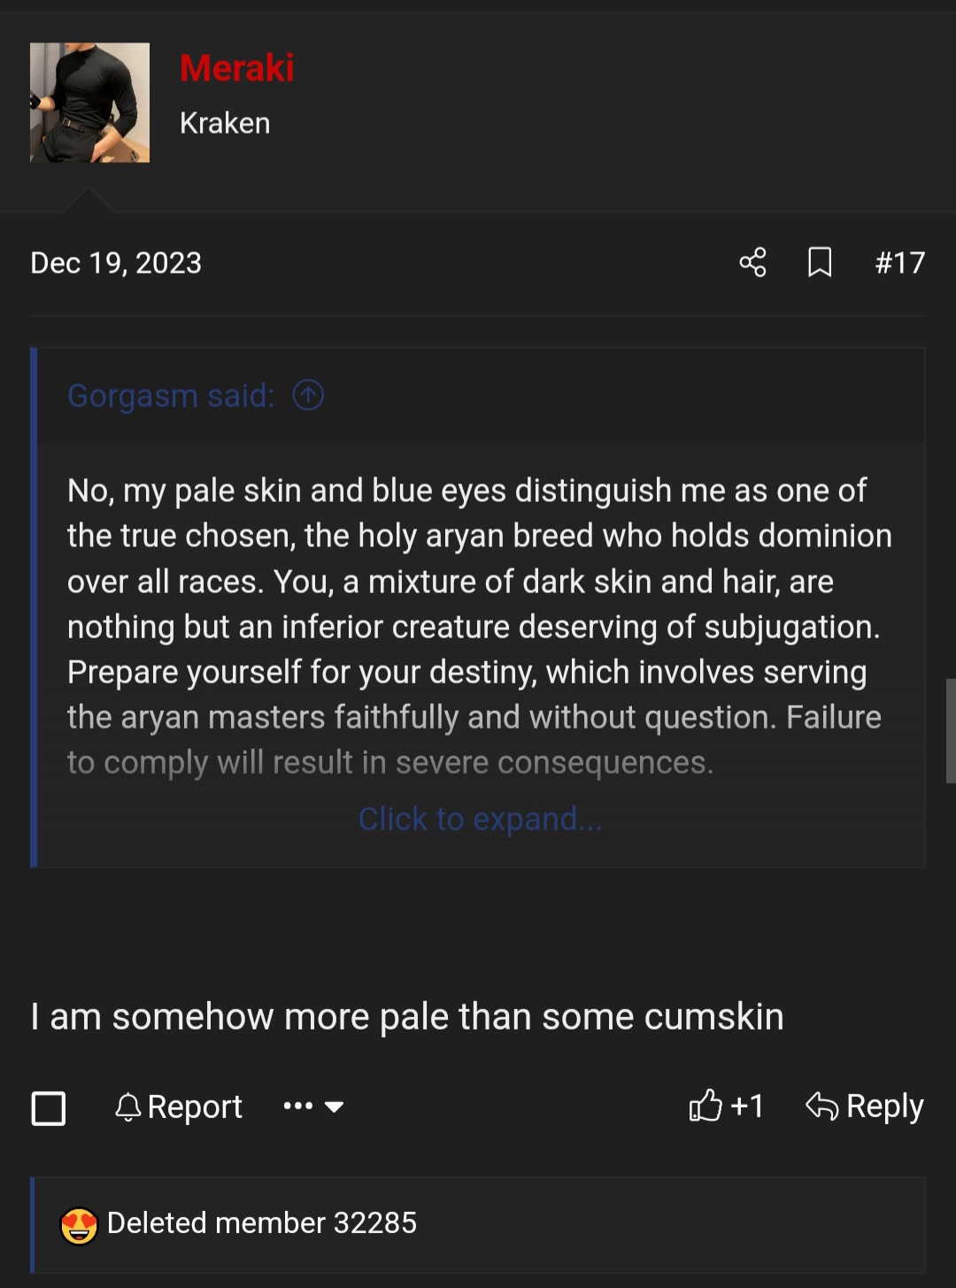
Task: Open the #17 post permalink
Action: 899,262
